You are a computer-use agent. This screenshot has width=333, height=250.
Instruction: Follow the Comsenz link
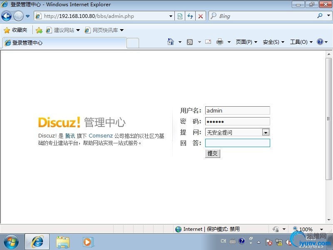pyautogui.click(x=101, y=136)
